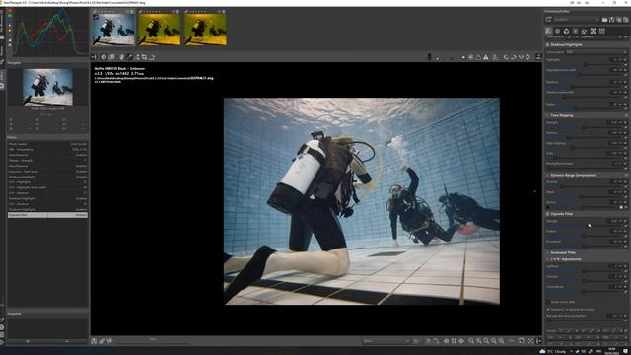
Task: Toggle blue channel in histogram
Action: pos(10,21)
